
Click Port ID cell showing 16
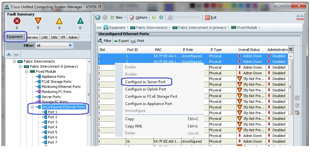click(139, 141)
